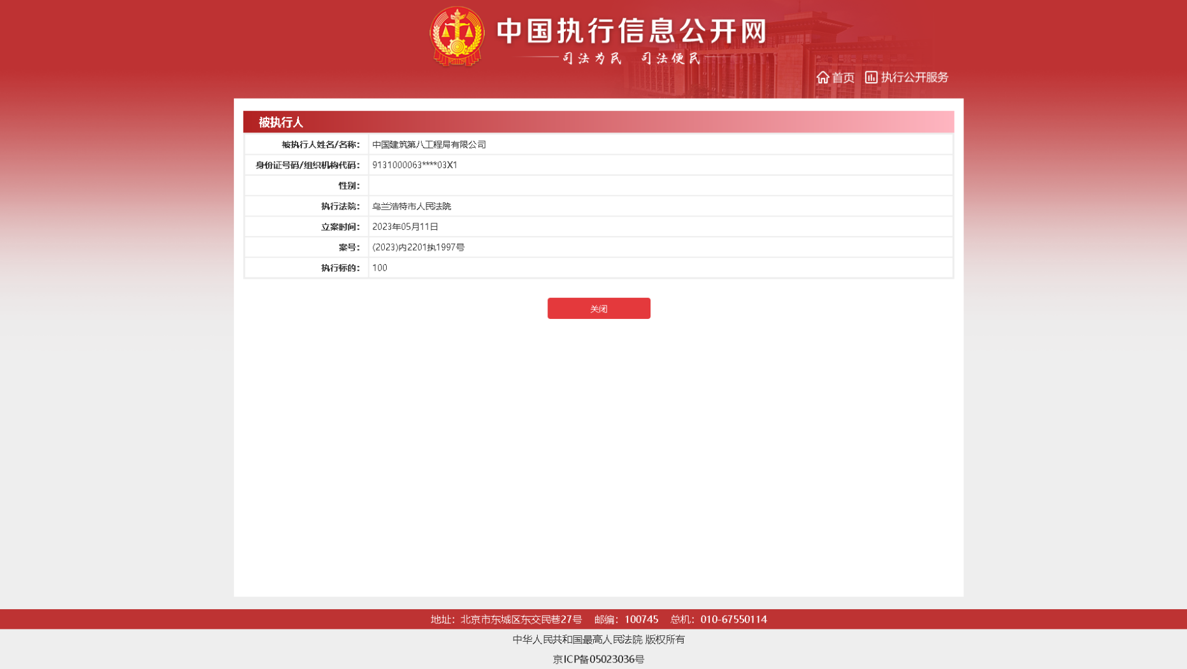
Task: Click the home house icon
Action: [x=823, y=77]
